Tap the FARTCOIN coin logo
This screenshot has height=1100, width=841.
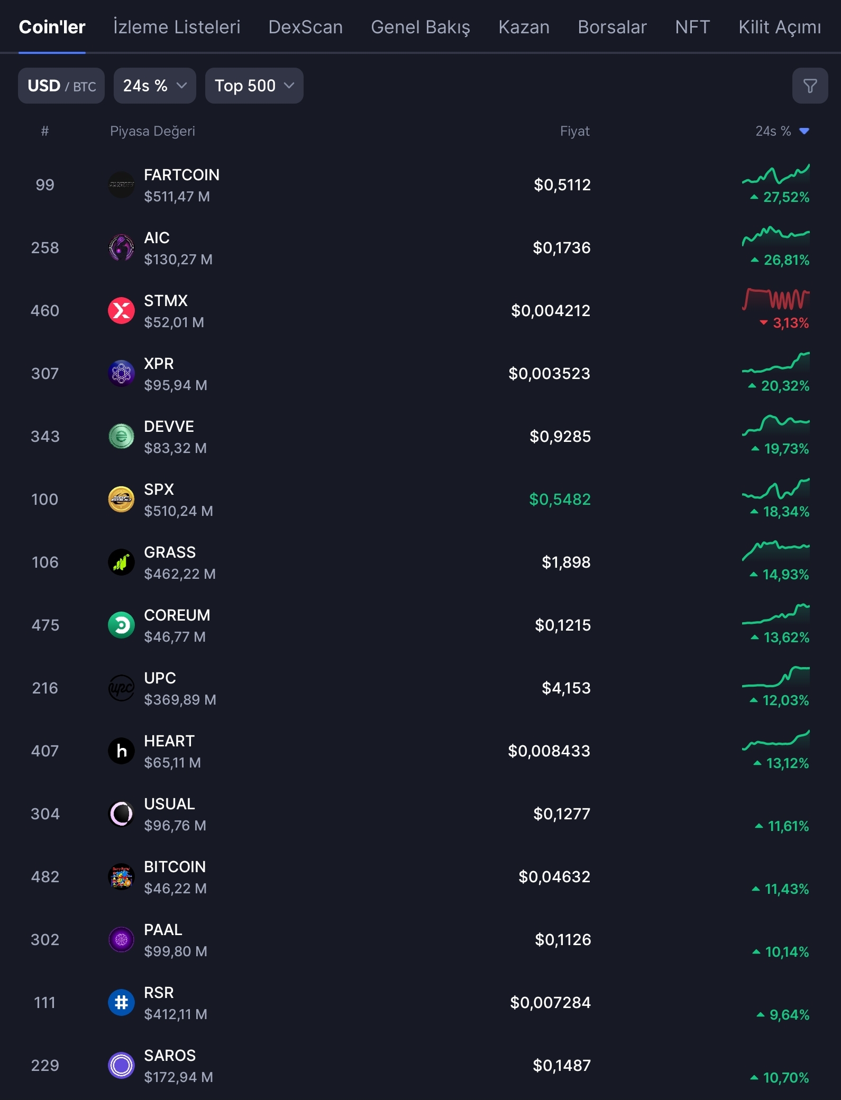[121, 185]
